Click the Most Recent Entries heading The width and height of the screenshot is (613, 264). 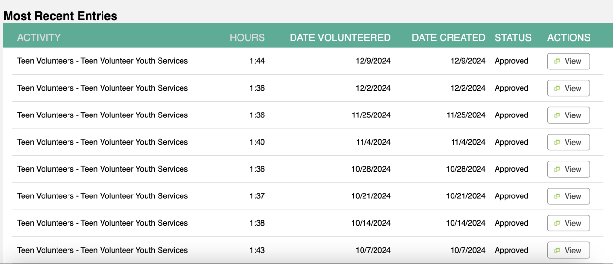[x=60, y=16]
